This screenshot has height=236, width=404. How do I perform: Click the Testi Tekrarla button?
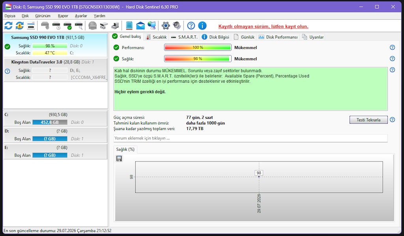point(368,120)
